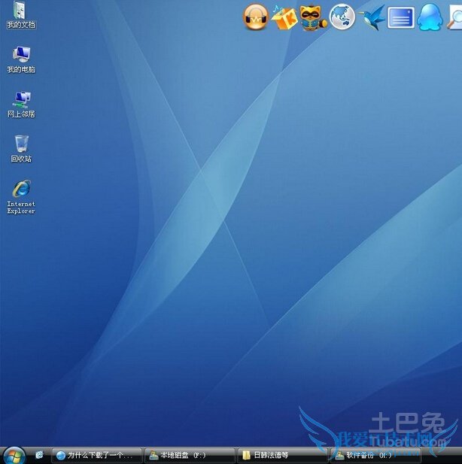Image resolution: width=462 pixels, height=464 pixels.
Task: Switch to the 本地磁盘 (F:) taskbar window
Action: 190,455
